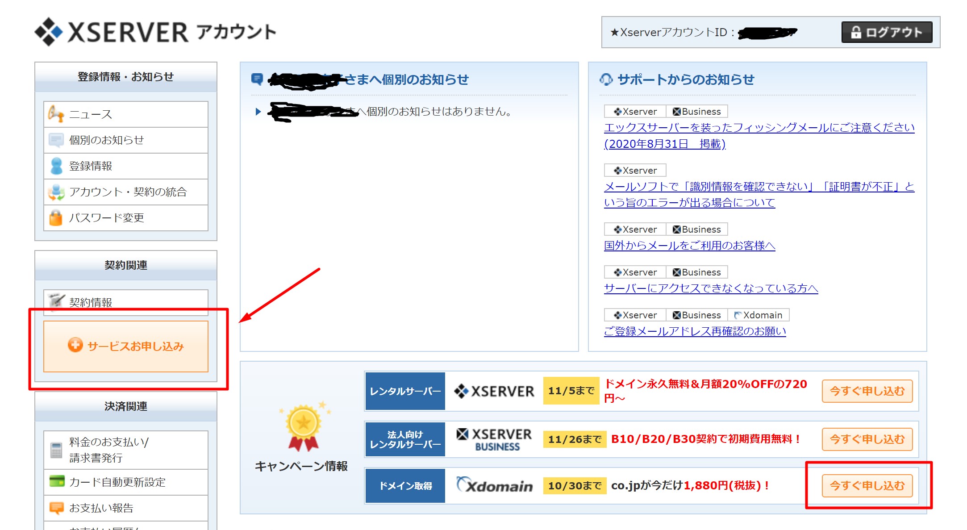Open the サーバーにアクセスできなくなっている方へ link

[x=711, y=288]
